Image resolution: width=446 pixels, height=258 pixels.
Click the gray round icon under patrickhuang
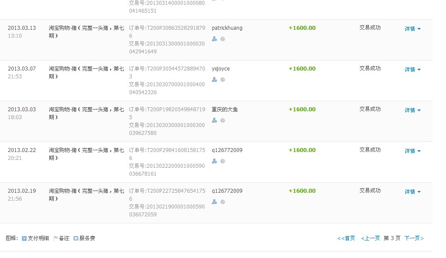pos(222,39)
